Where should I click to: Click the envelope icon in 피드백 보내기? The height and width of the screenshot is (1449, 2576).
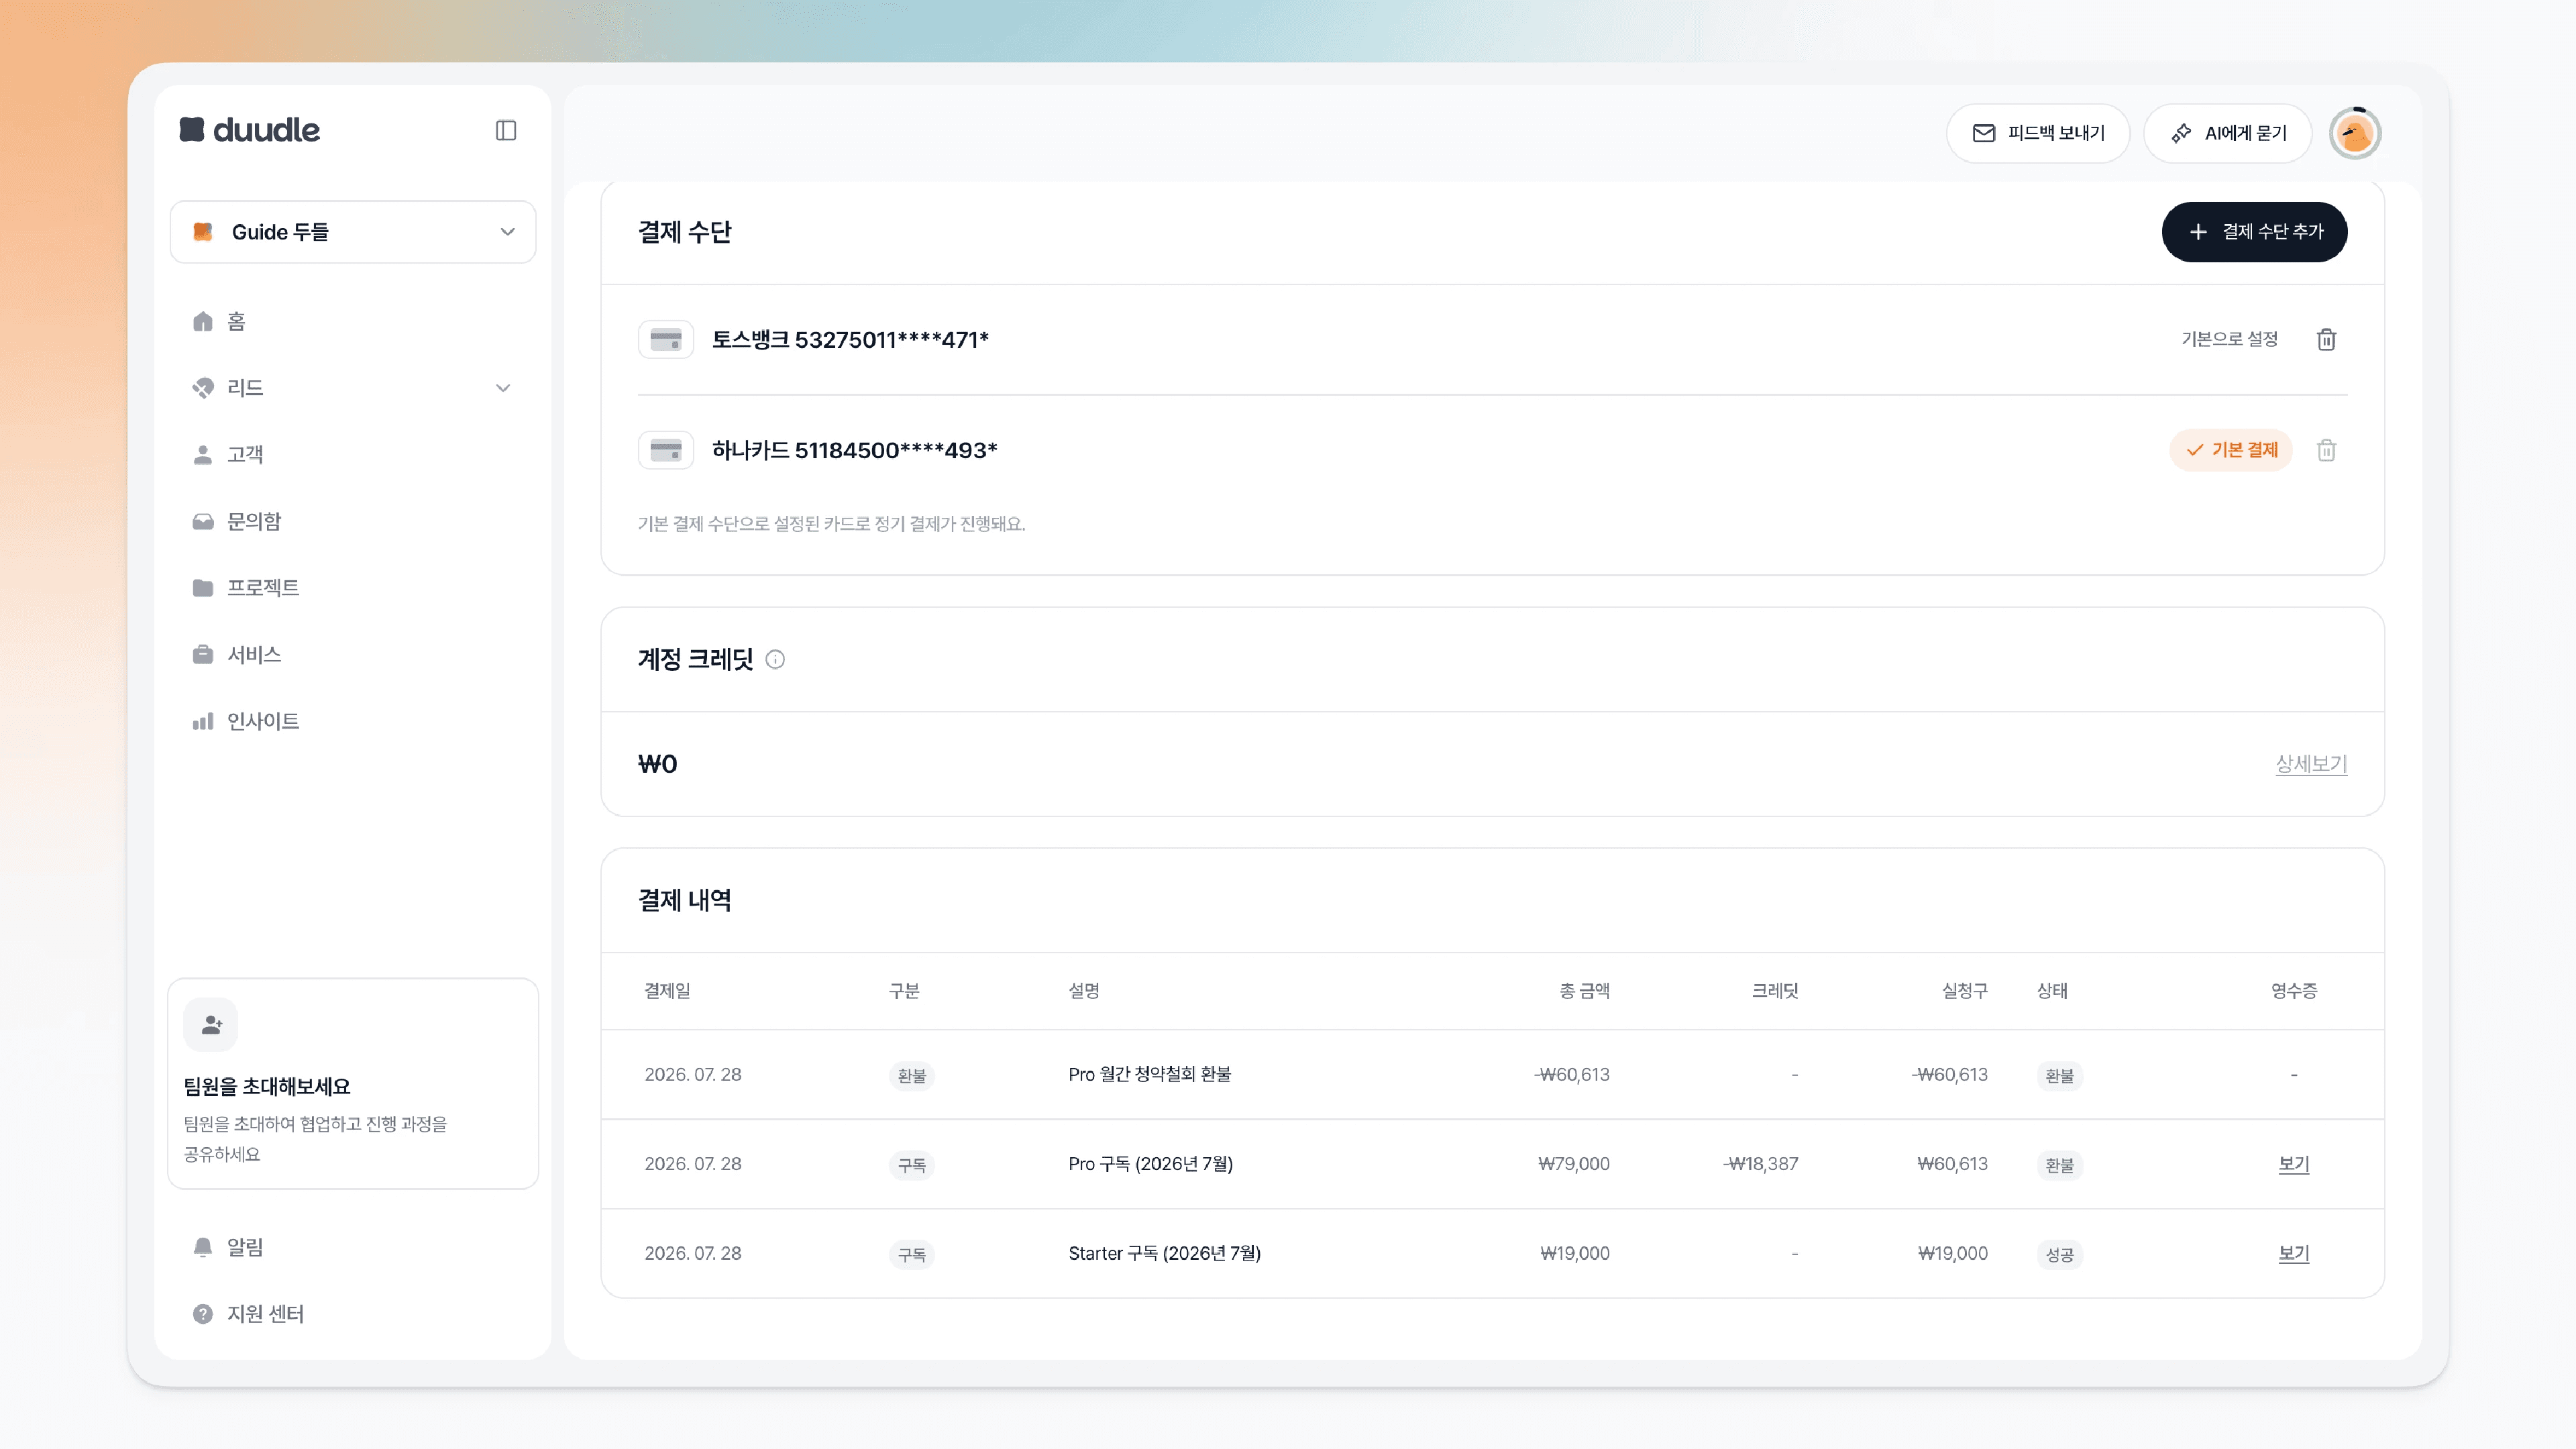(x=1984, y=133)
